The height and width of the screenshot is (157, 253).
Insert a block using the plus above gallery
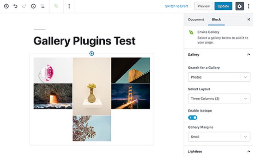tap(92, 53)
